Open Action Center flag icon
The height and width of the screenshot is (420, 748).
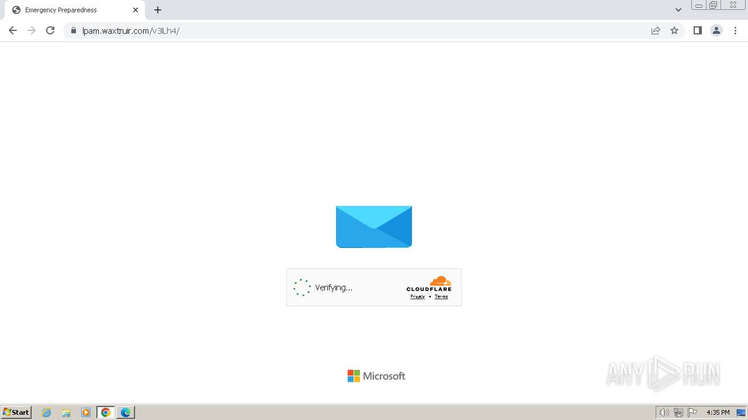(692, 412)
